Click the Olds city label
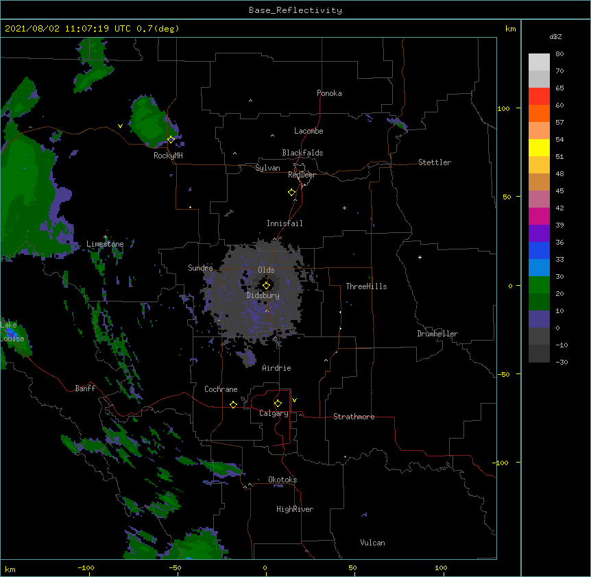 coord(266,270)
